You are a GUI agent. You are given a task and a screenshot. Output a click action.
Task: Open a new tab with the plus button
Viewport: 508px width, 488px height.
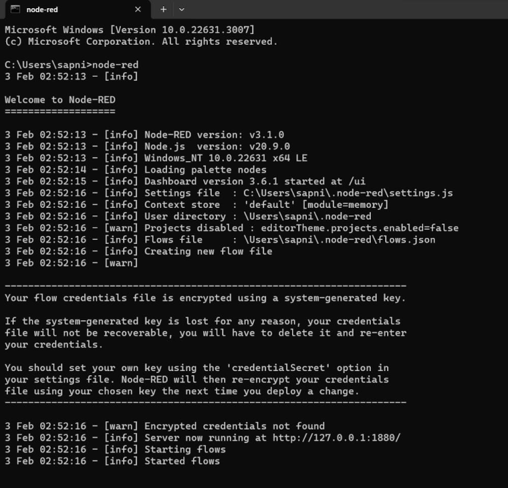click(163, 10)
